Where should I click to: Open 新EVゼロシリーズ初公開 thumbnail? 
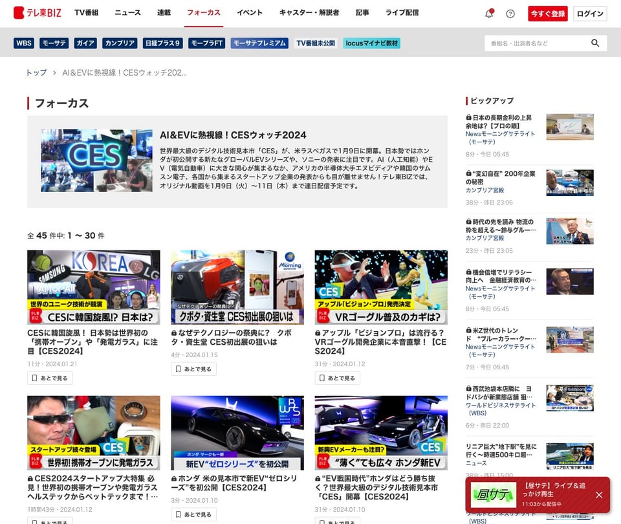pos(237,433)
